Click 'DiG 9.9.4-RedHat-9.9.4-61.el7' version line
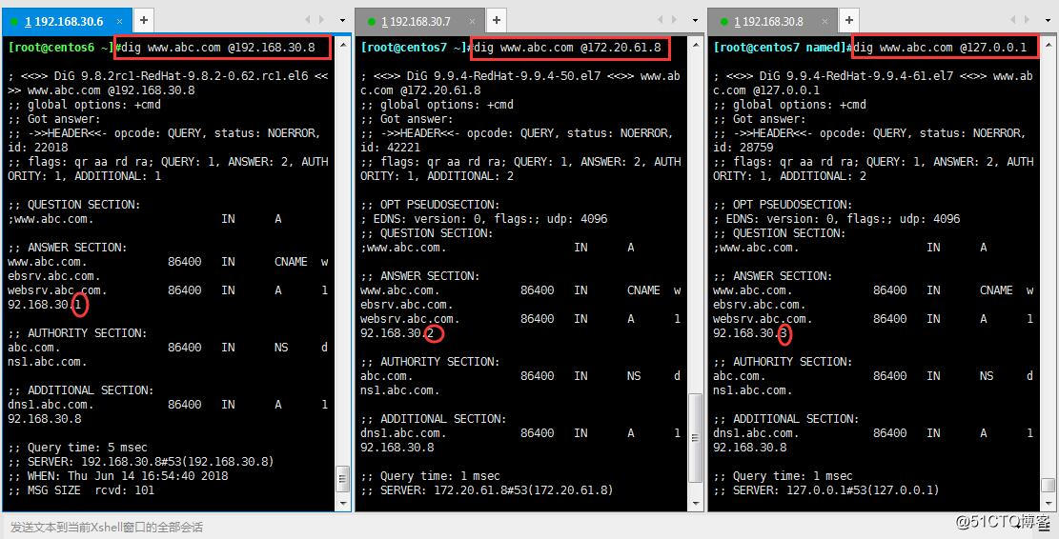The width and height of the screenshot is (1059, 539). (873, 75)
